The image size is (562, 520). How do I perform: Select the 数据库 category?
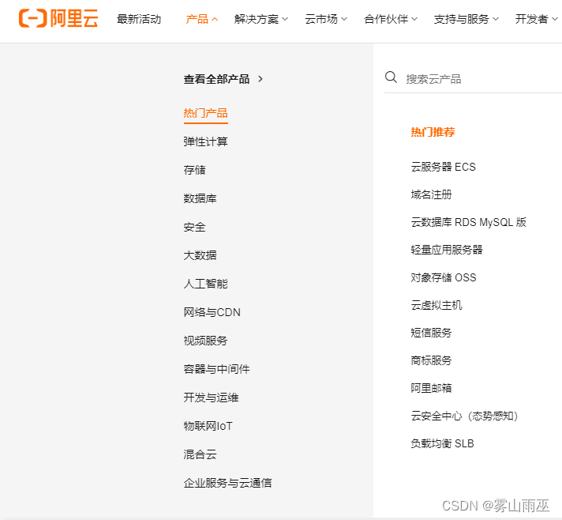200,198
